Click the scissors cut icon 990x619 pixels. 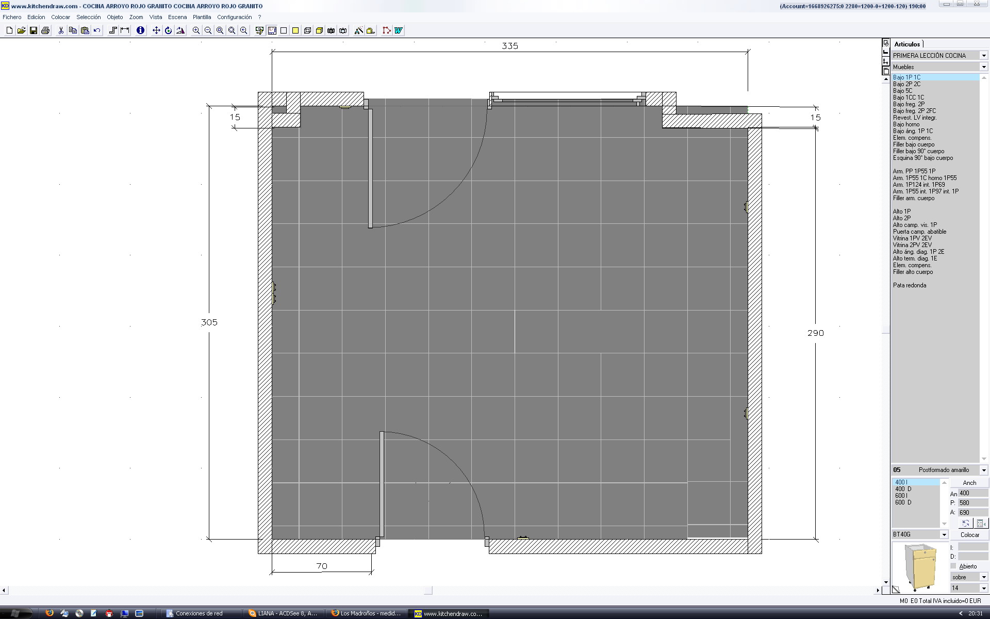pos(61,31)
